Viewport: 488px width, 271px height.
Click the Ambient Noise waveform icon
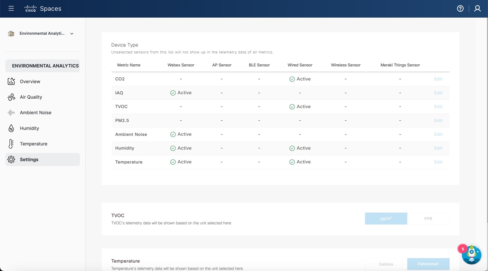click(11, 112)
